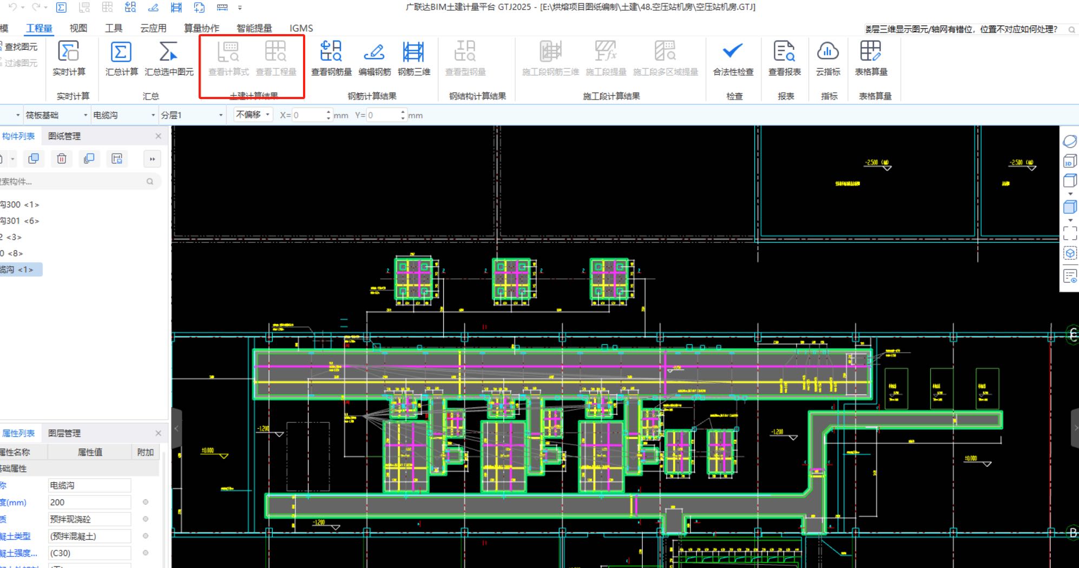Switch to the 属性列表 tab
Image resolution: width=1079 pixels, height=568 pixels.
18,433
